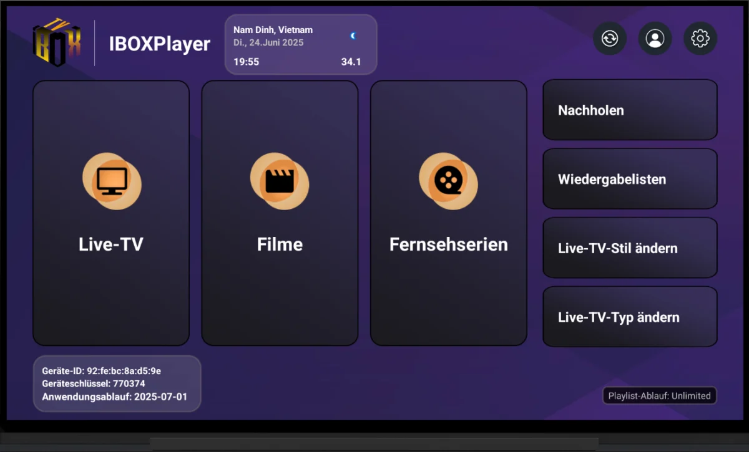Open the Wiedergabelisten playlists screen
The width and height of the screenshot is (749, 452).
pyautogui.click(x=629, y=178)
